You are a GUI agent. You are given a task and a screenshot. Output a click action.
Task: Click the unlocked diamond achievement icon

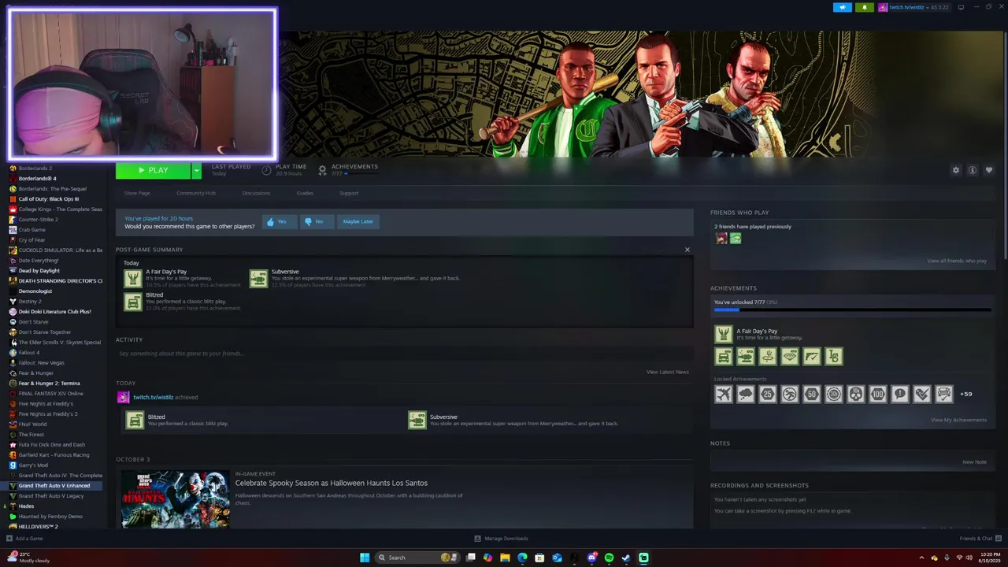point(790,357)
